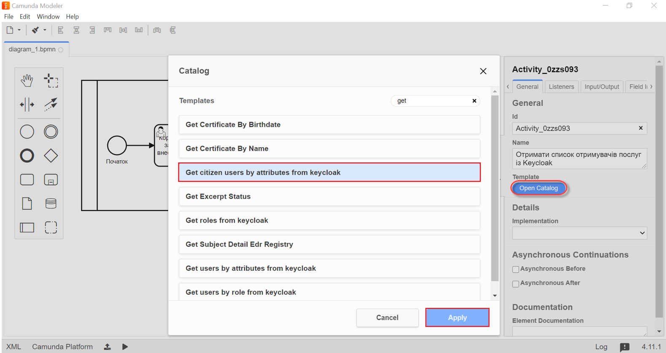Align selected elements middle vertically

pos(123,30)
